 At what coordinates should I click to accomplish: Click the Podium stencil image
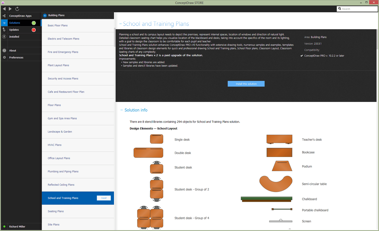tap(282, 166)
